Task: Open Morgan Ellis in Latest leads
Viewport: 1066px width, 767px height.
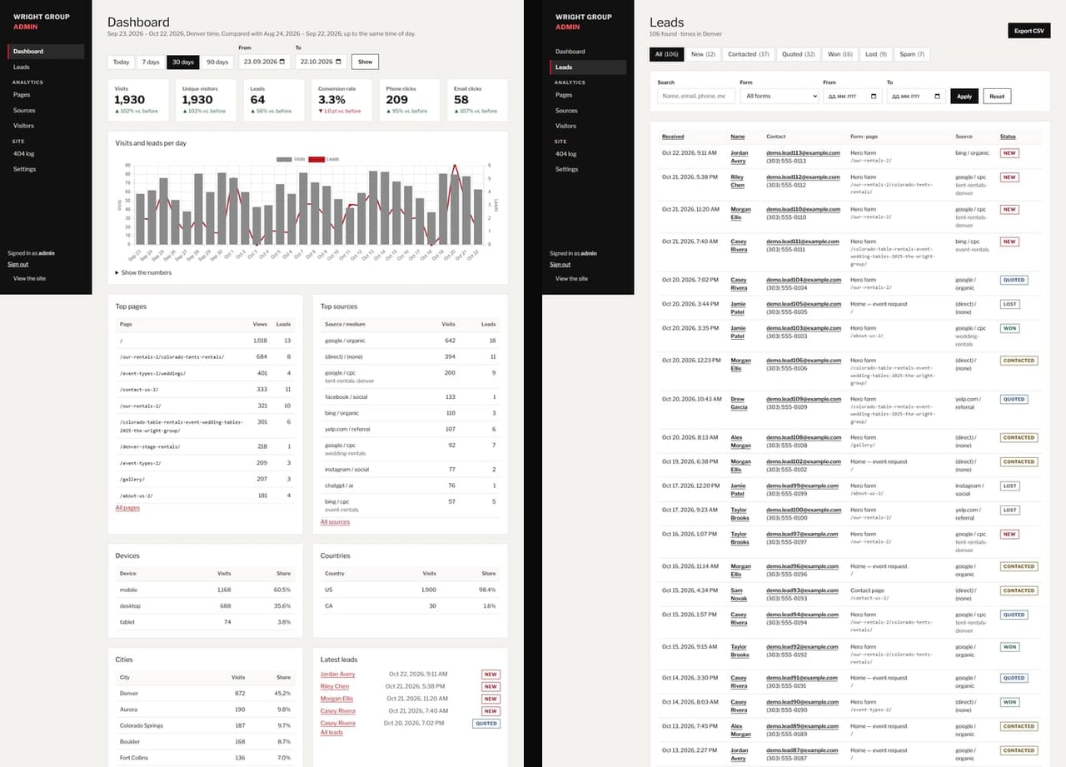Action: 336,699
